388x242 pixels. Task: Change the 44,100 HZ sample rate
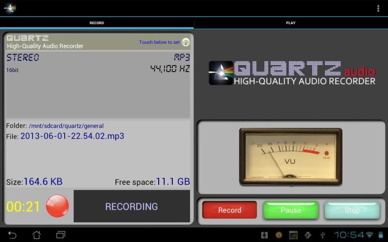(x=170, y=69)
